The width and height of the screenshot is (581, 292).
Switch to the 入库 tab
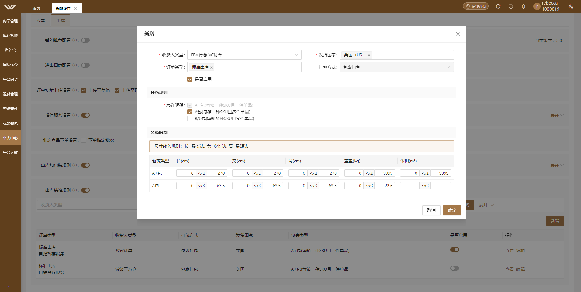[x=41, y=20]
